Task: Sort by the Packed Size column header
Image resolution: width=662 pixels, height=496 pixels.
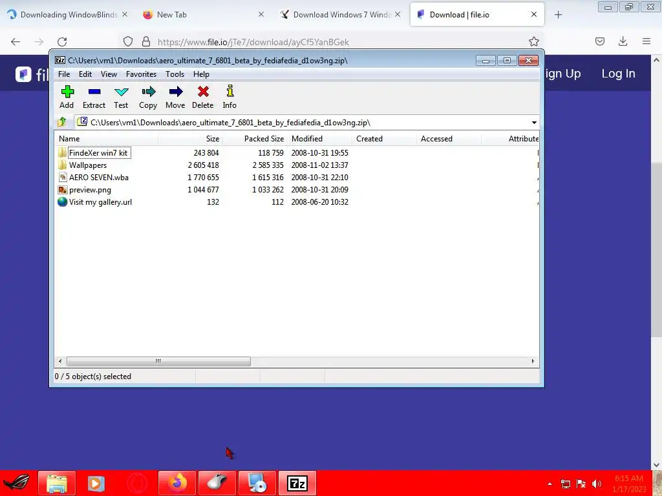Action: tap(255, 139)
